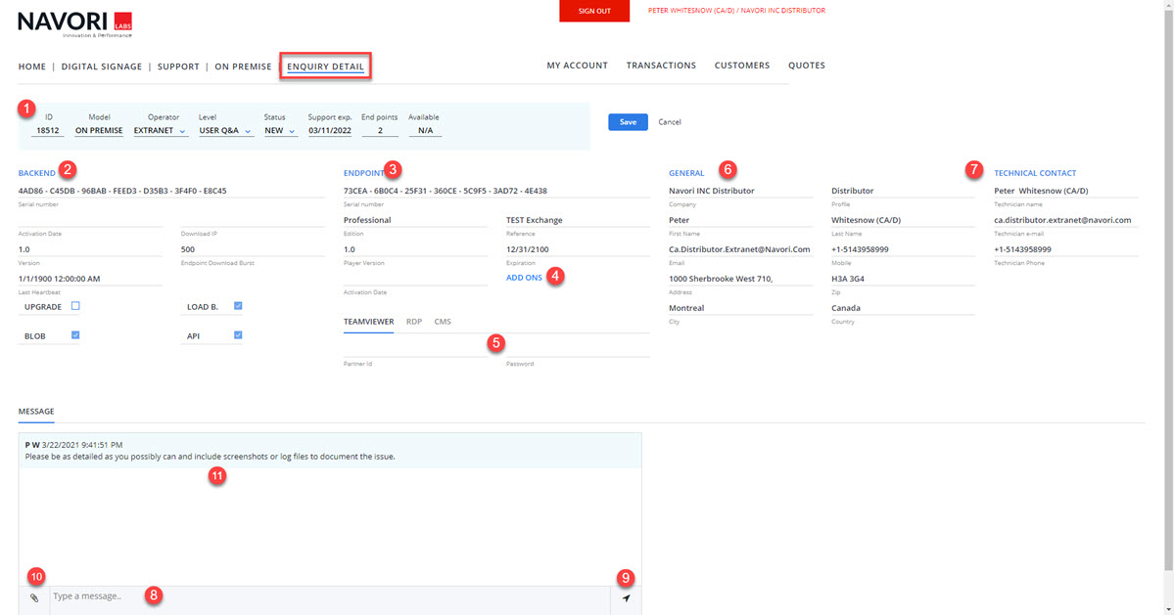This screenshot has height=615, width=1174.
Task: Switch to the RDP tab
Action: tap(413, 322)
